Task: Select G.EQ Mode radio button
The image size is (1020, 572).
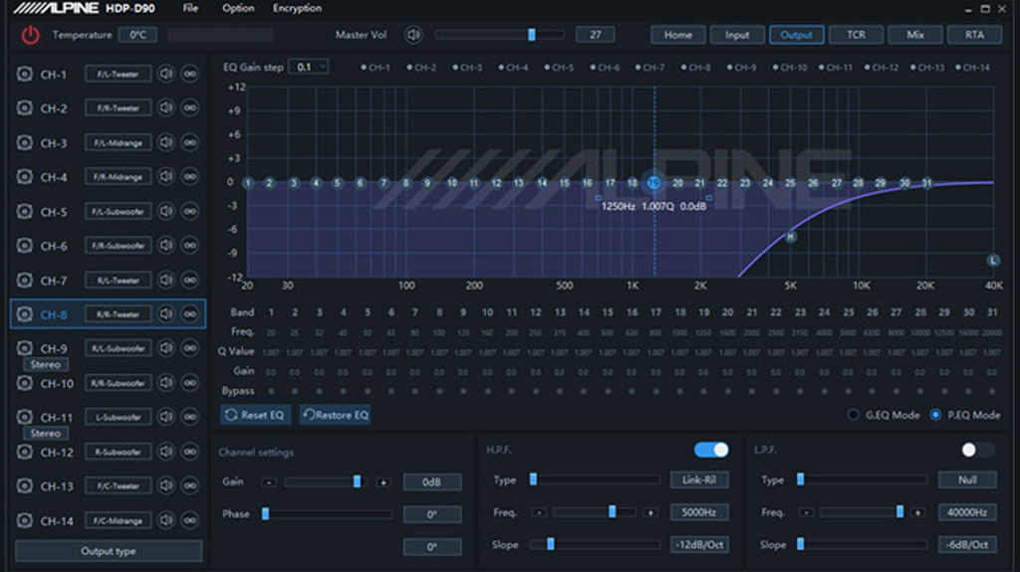Action: point(853,415)
